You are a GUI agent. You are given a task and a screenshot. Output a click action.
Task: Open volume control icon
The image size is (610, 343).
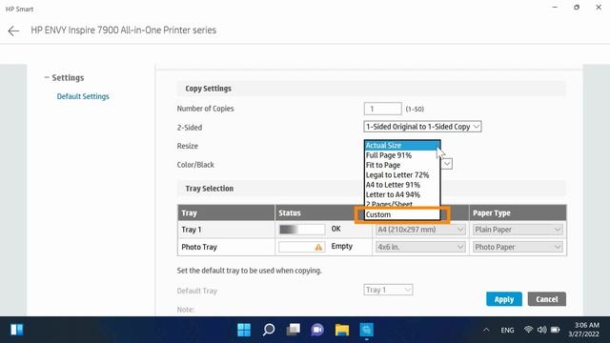pos(541,330)
